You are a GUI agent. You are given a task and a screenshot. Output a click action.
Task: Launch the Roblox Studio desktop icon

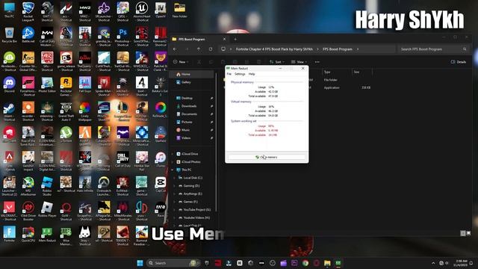[x=47, y=187]
